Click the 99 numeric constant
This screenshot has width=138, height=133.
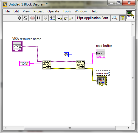[66, 55]
